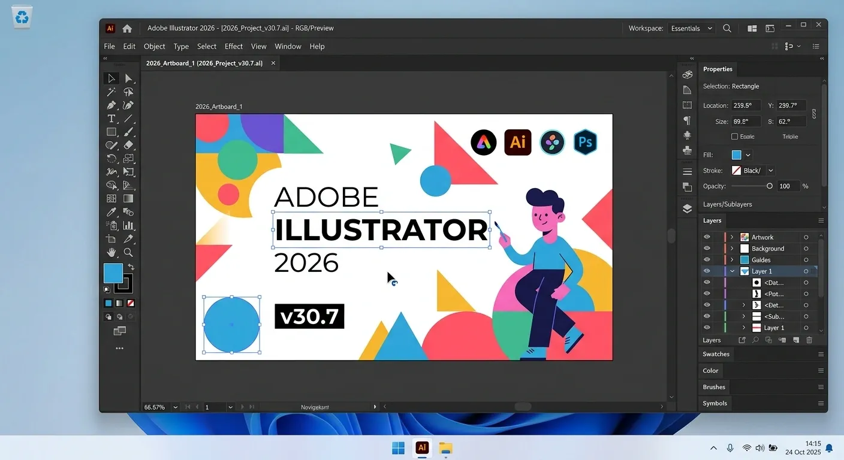Select the Eyedropper tool
The image size is (844, 460).
point(111,212)
